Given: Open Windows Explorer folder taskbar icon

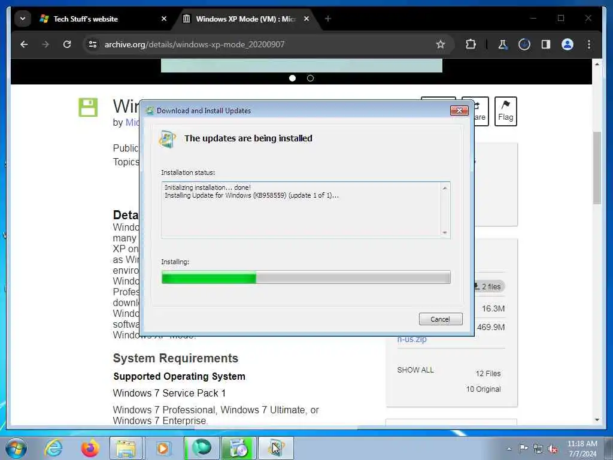Looking at the screenshot, I should [126, 448].
